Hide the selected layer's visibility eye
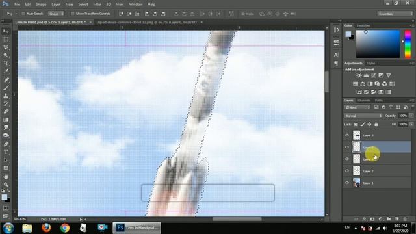Viewport: 416px width, 234px height. (x=347, y=147)
